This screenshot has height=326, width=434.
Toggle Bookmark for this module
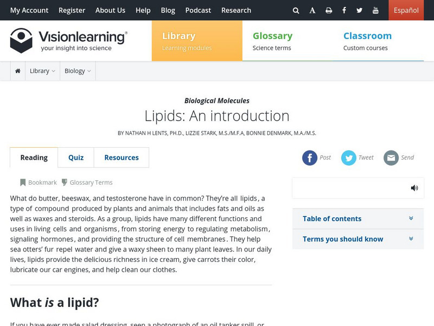[x=38, y=183]
